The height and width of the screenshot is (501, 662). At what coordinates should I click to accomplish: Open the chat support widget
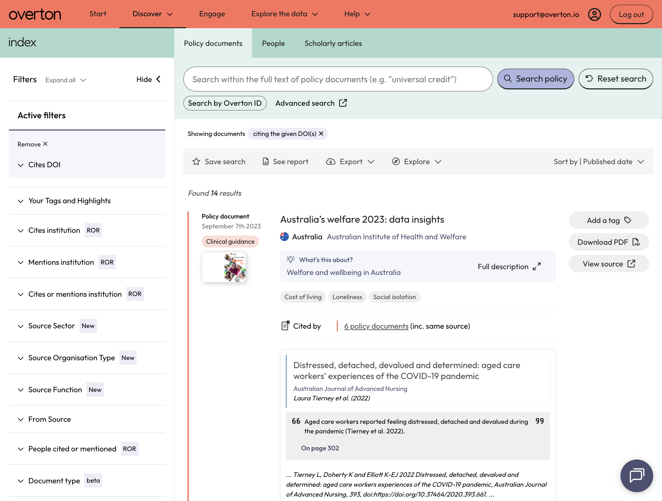pyautogui.click(x=636, y=476)
